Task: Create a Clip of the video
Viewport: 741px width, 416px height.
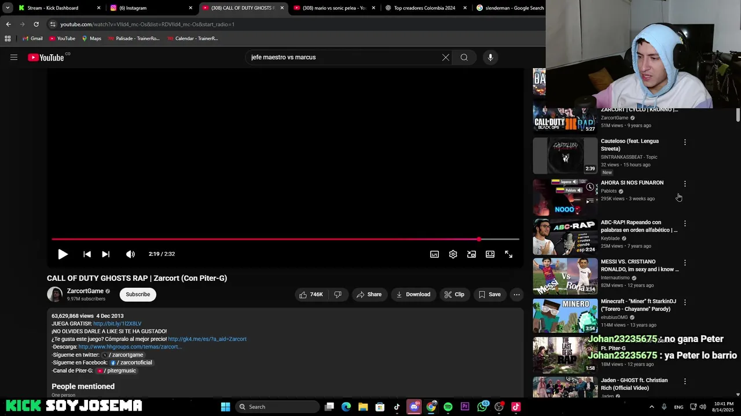Action: pos(454,295)
